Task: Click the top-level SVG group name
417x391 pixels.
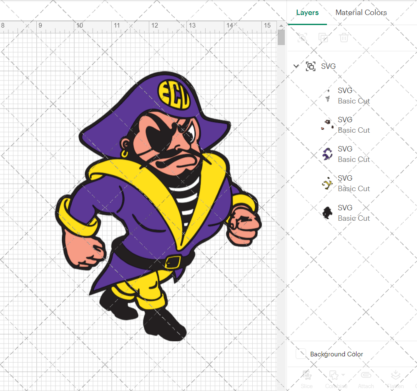Action: tap(328, 66)
